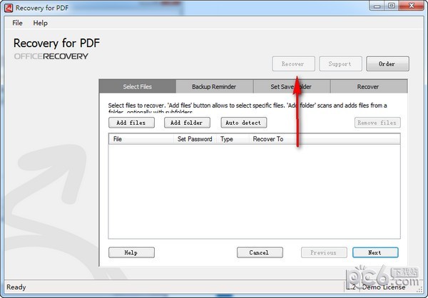Click the Demo License status text

pyautogui.click(x=384, y=287)
